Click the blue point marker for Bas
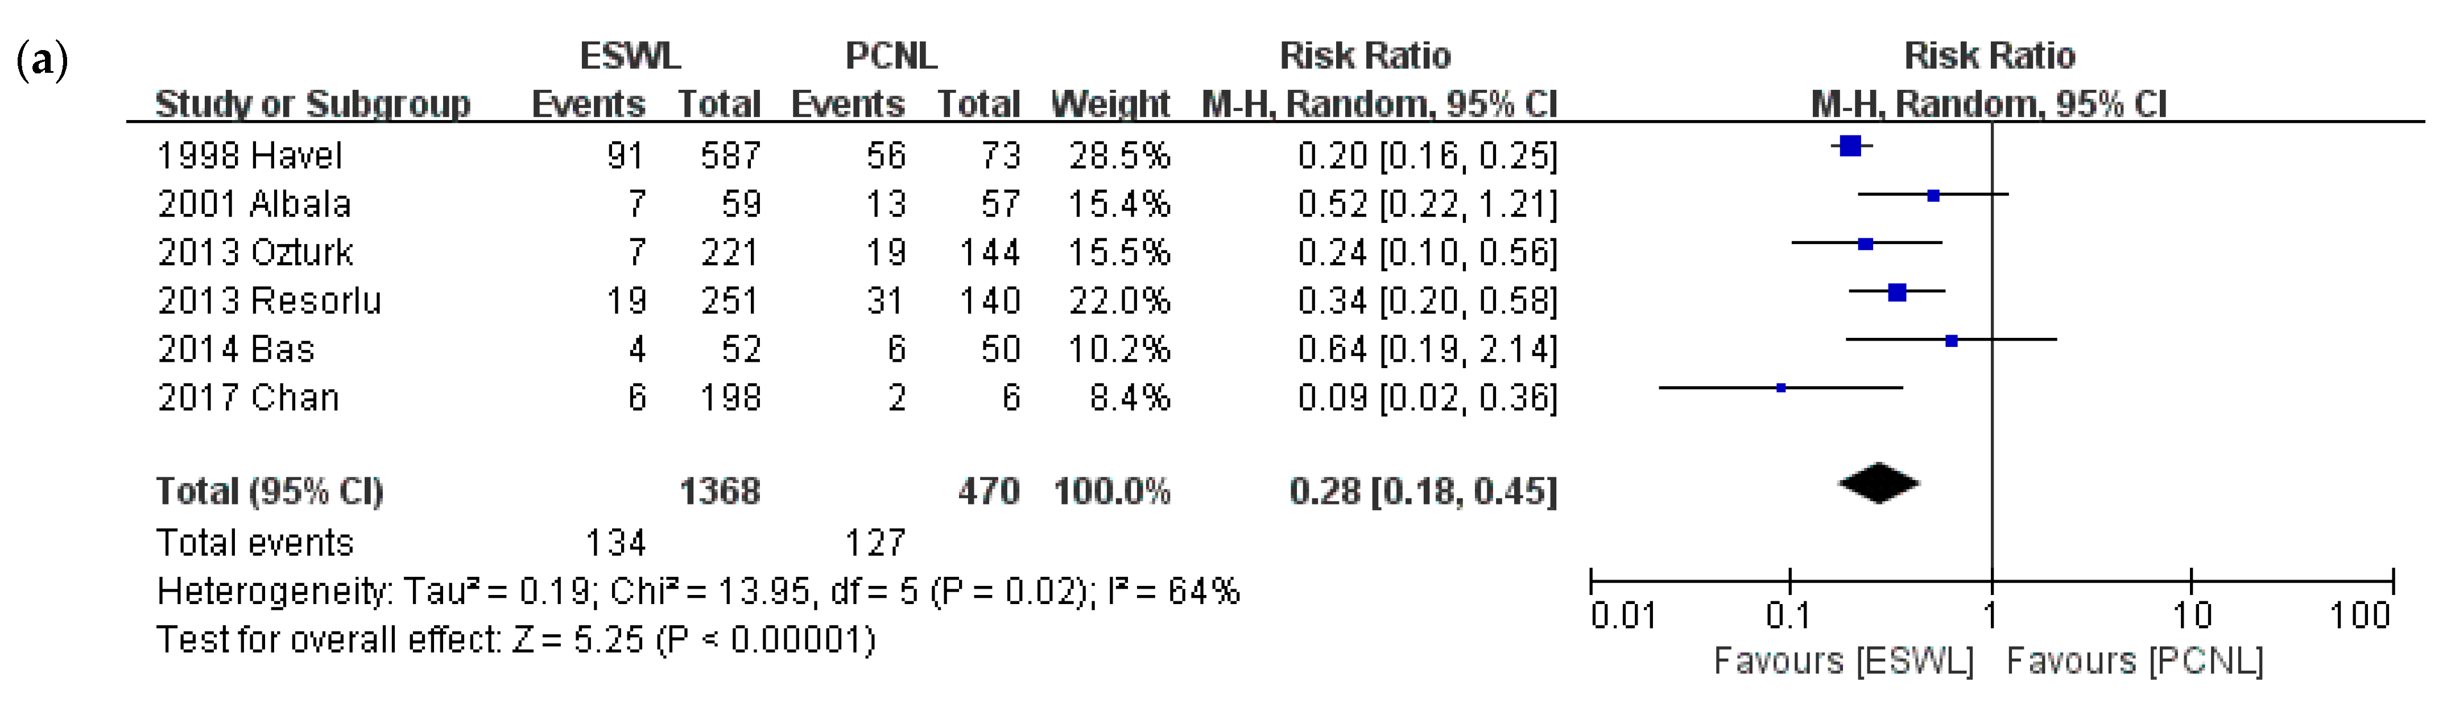This screenshot has height=715, width=2455. (x=1951, y=340)
